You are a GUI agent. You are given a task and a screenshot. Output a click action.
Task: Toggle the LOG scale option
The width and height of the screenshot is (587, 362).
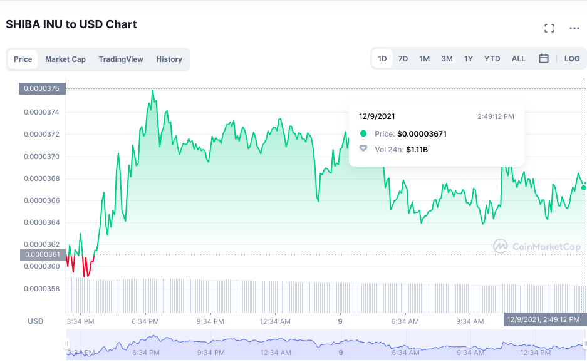(571, 58)
